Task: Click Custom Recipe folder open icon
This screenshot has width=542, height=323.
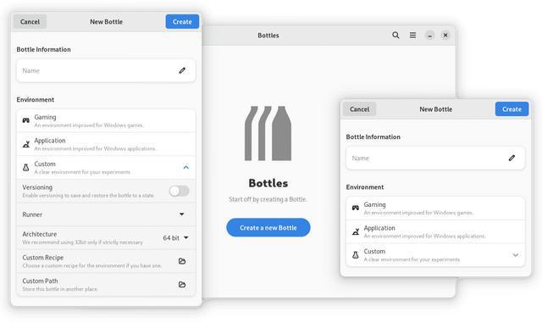Action: click(182, 261)
